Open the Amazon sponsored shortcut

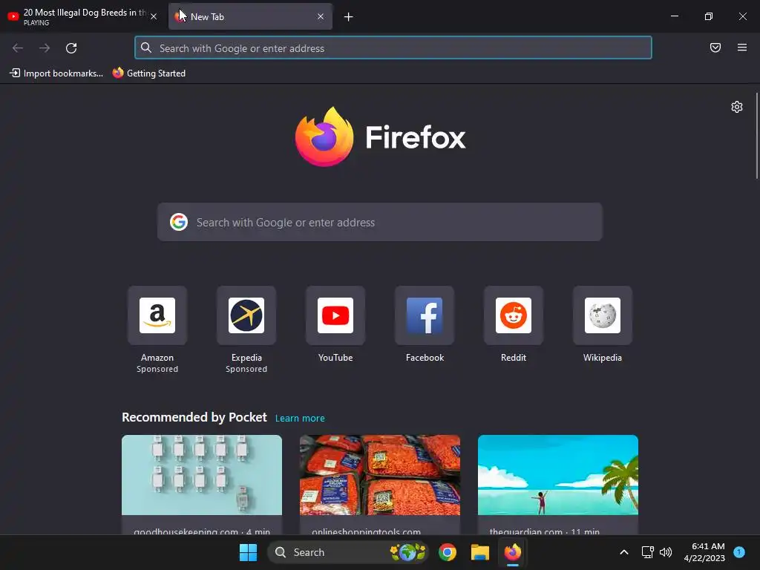157,315
